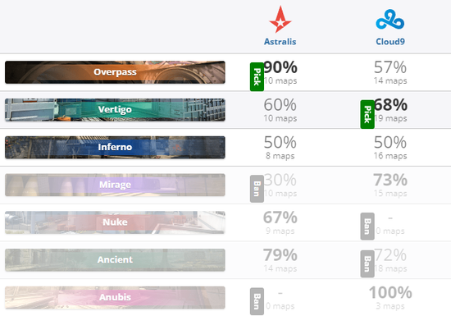Select the Anubis map banner
Screen dimensions: 451x316
(x=115, y=298)
